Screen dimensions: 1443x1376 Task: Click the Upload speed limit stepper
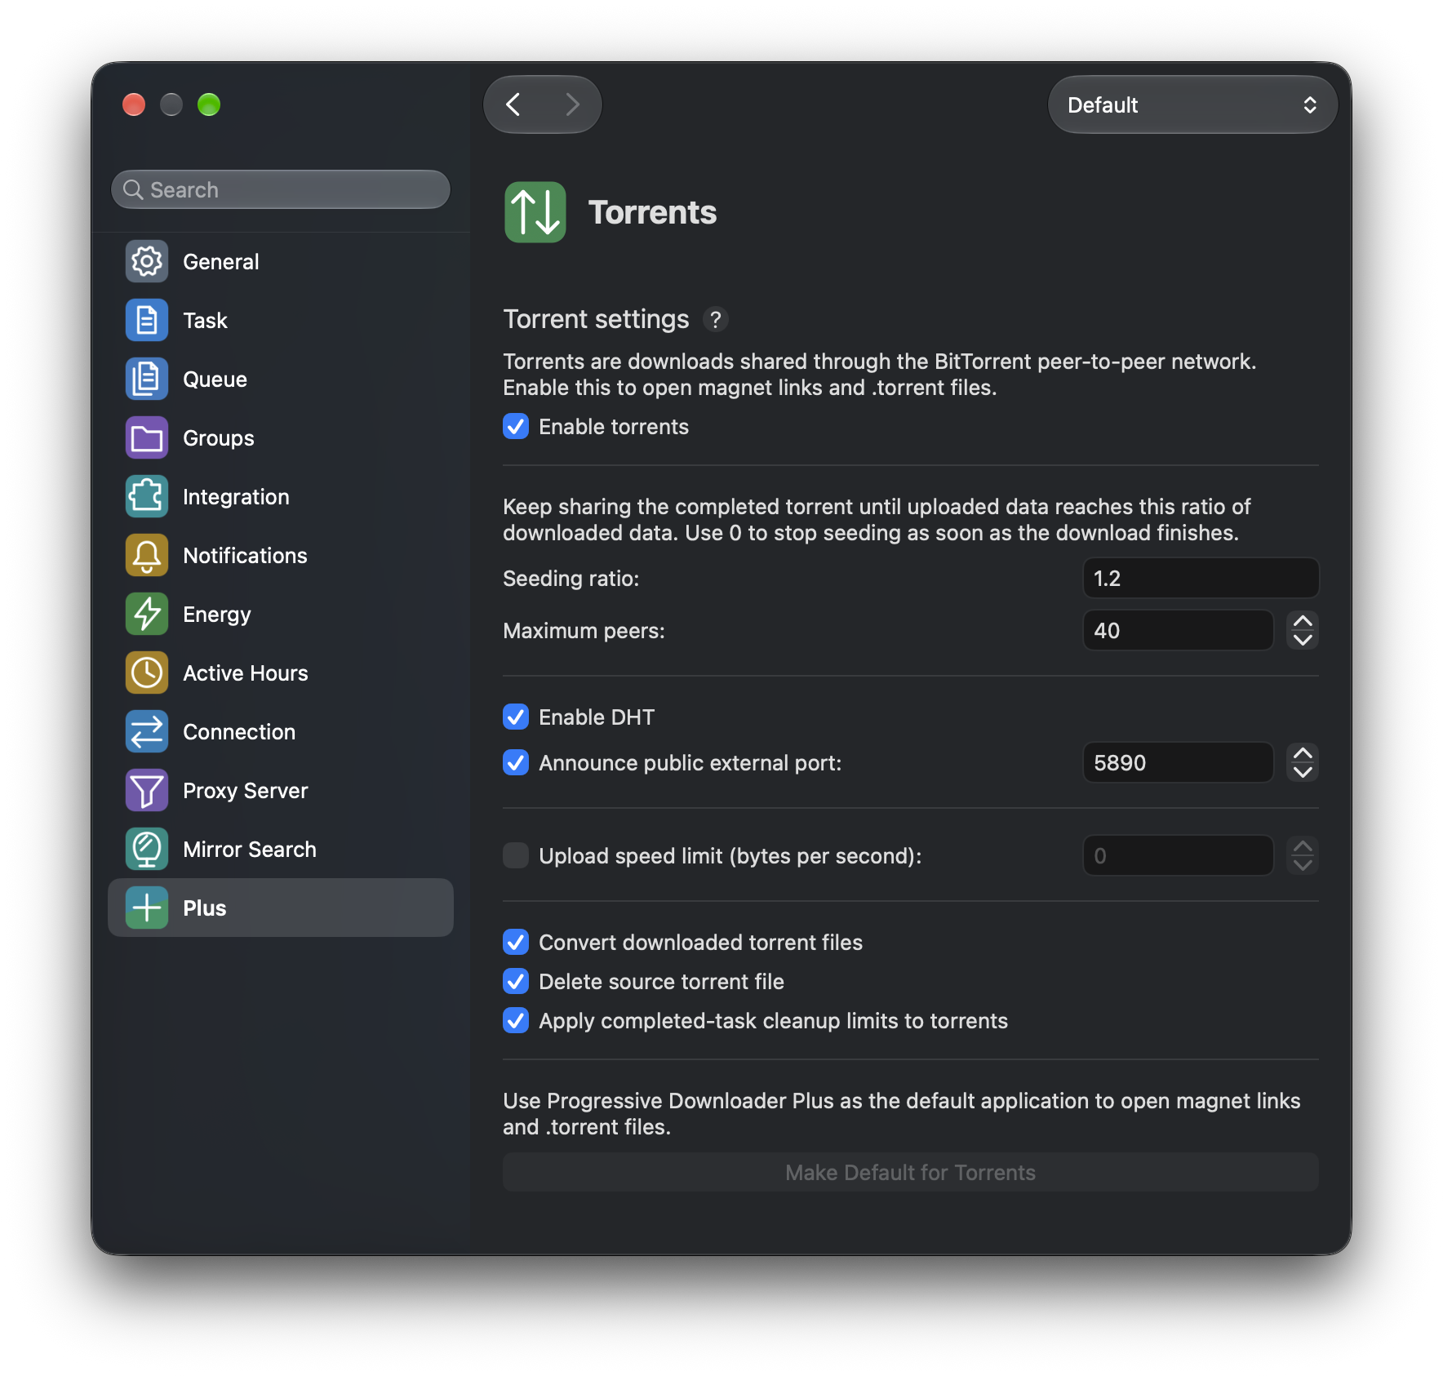tap(1303, 855)
